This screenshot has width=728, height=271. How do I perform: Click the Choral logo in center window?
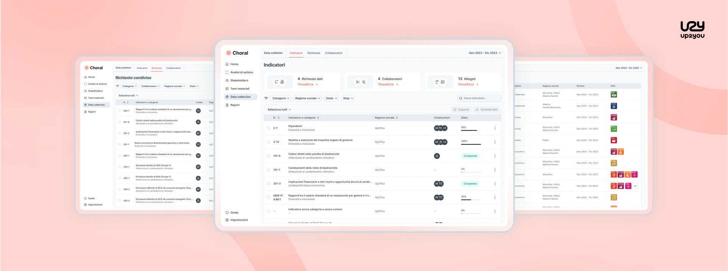(237, 53)
